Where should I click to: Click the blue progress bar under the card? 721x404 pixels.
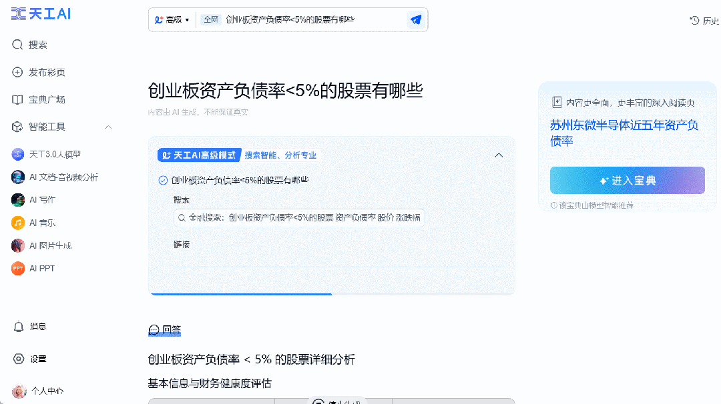241,294
